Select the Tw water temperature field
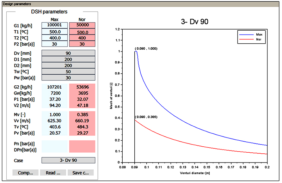 click(x=68, y=72)
